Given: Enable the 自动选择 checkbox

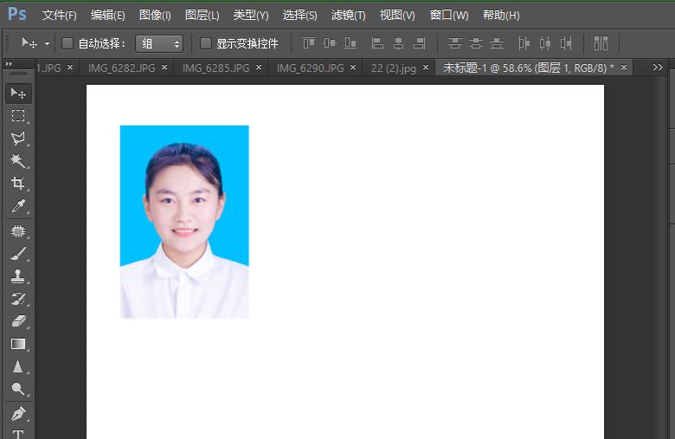Looking at the screenshot, I should [x=67, y=43].
